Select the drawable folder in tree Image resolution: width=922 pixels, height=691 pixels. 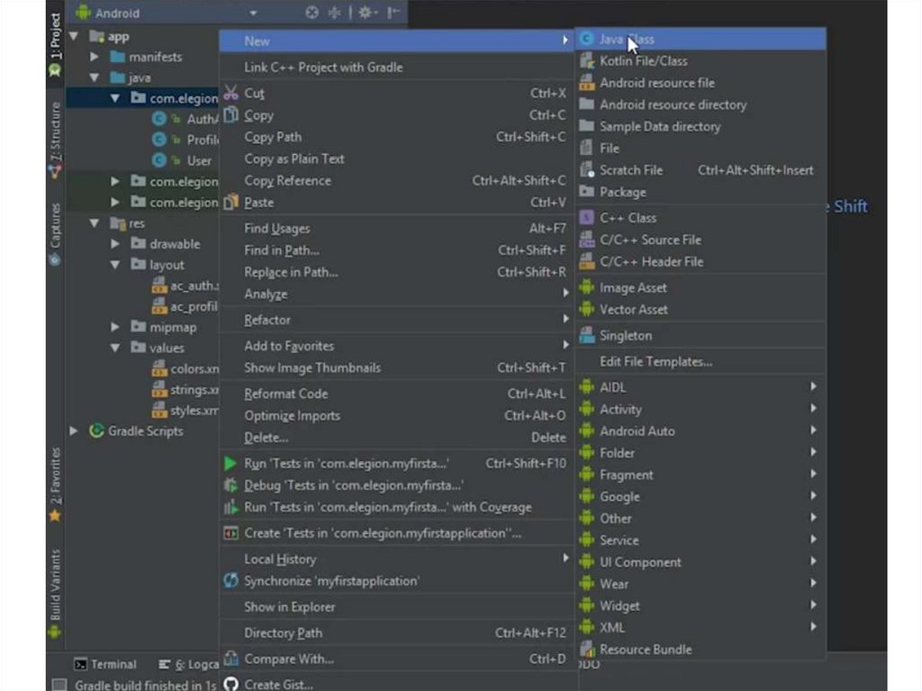coord(174,244)
